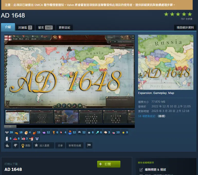Click the purple award showing 12

[46, 132]
